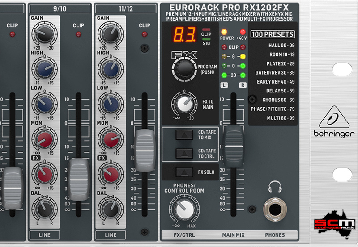The width and height of the screenshot is (358, 247).
Task: Click the POWER indicator LED
Action: pos(224,32)
